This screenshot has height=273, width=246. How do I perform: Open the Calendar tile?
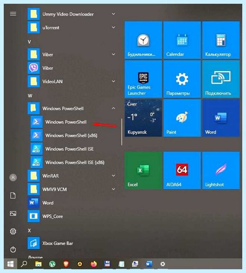(182, 40)
